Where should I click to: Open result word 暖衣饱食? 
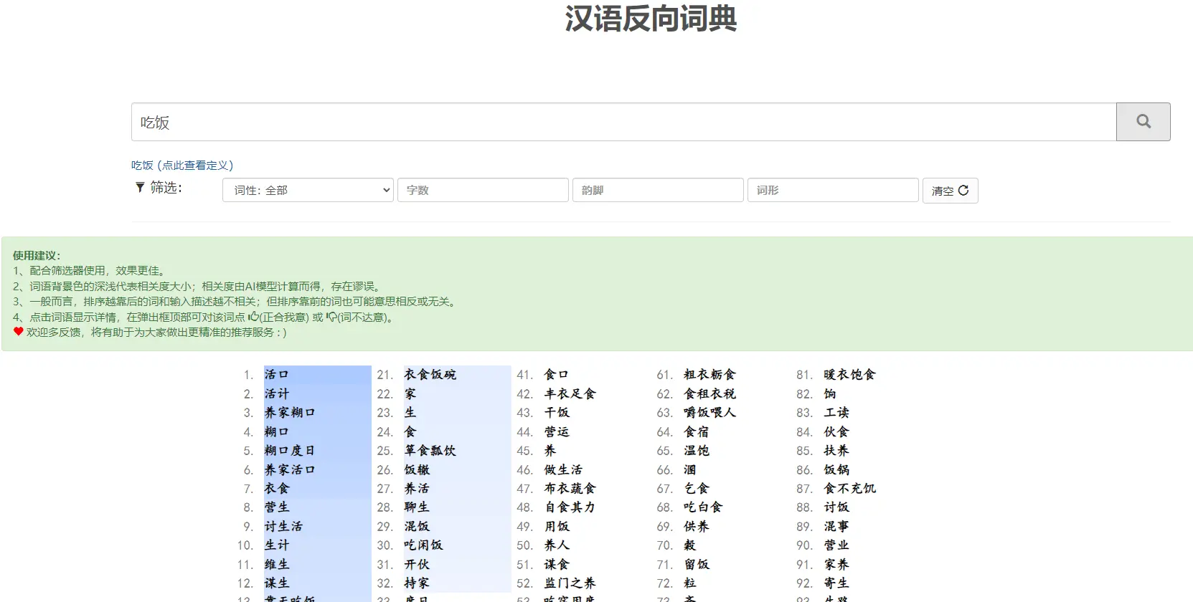click(849, 375)
